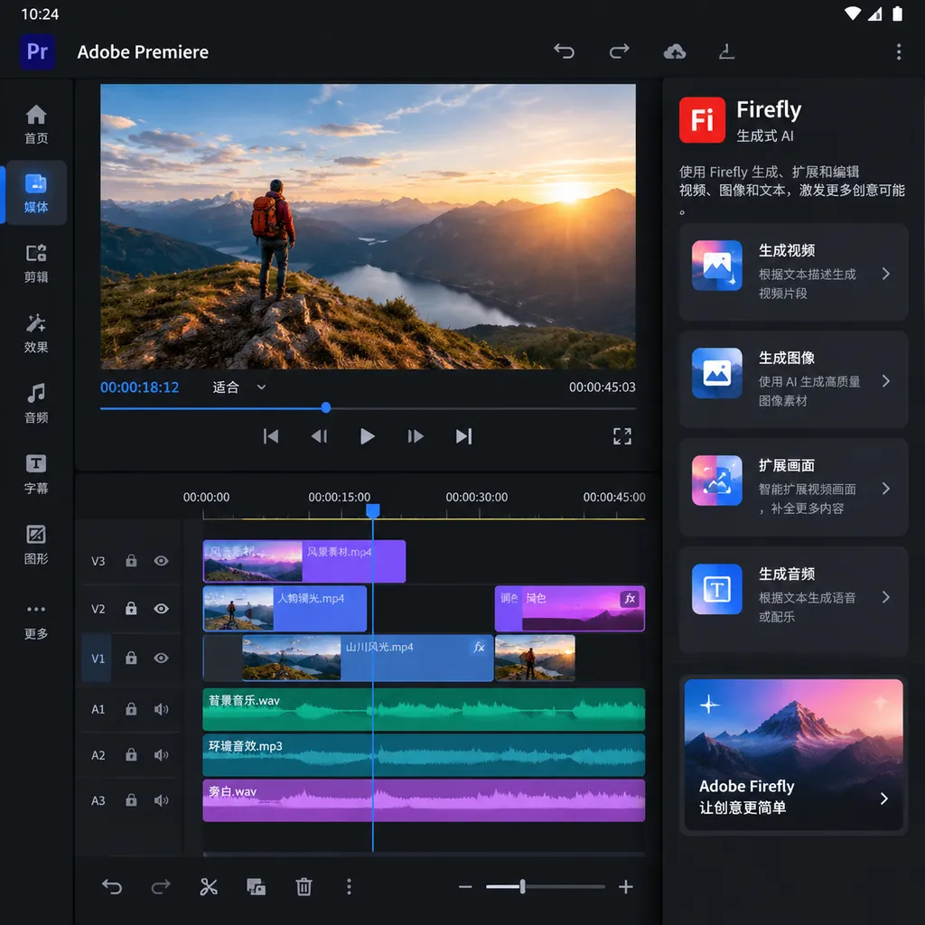The height and width of the screenshot is (925, 925).
Task: Go to 首页 home in sidebar
Action: pos(36,125)
